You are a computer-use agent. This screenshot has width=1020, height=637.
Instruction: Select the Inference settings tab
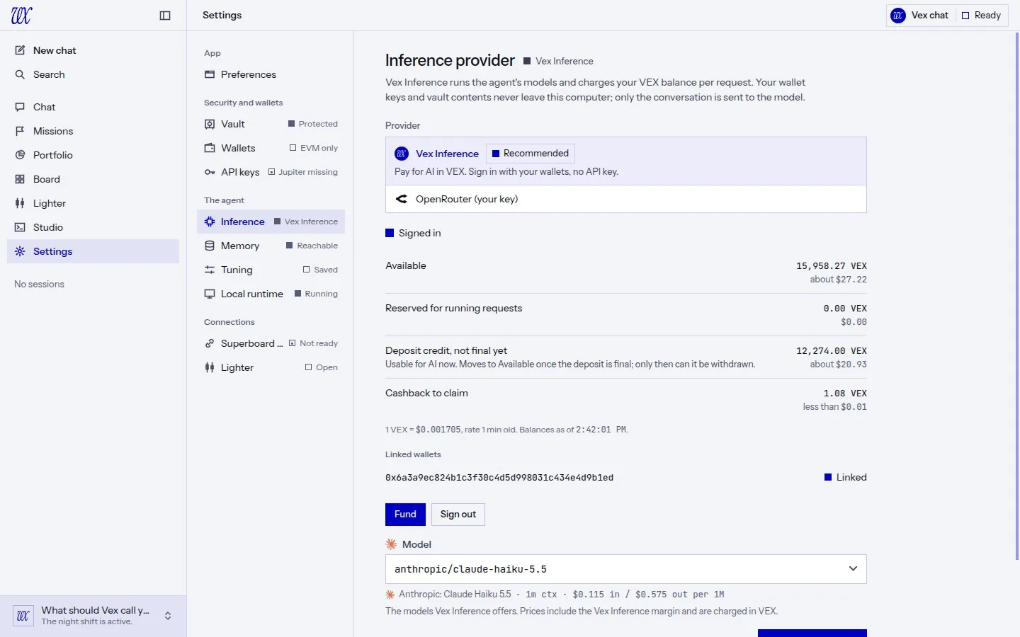[271, 222]
